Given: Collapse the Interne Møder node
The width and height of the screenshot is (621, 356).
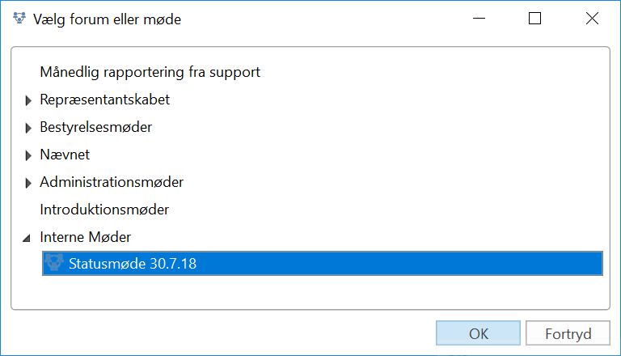Looking at the screenshot, I should coord(27,238).
